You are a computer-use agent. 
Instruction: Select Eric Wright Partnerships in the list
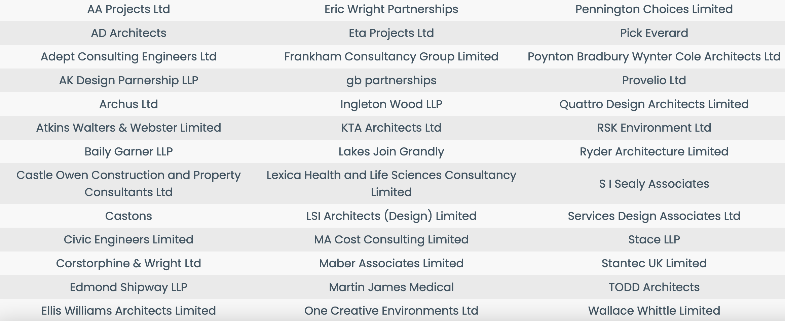coord(391,9)
